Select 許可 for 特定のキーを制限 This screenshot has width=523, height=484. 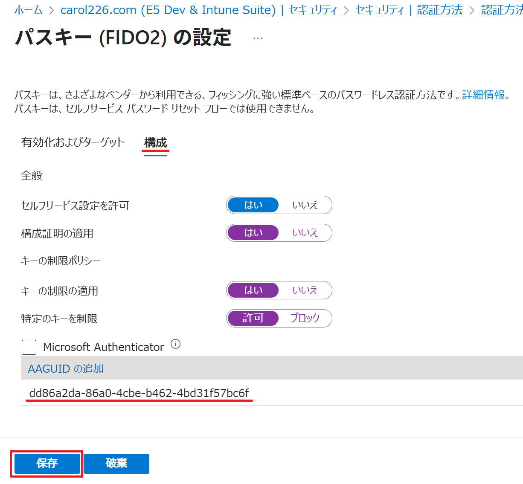[x=253, y=318]
